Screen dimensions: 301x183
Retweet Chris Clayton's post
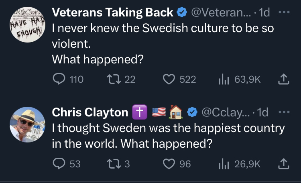113,164
